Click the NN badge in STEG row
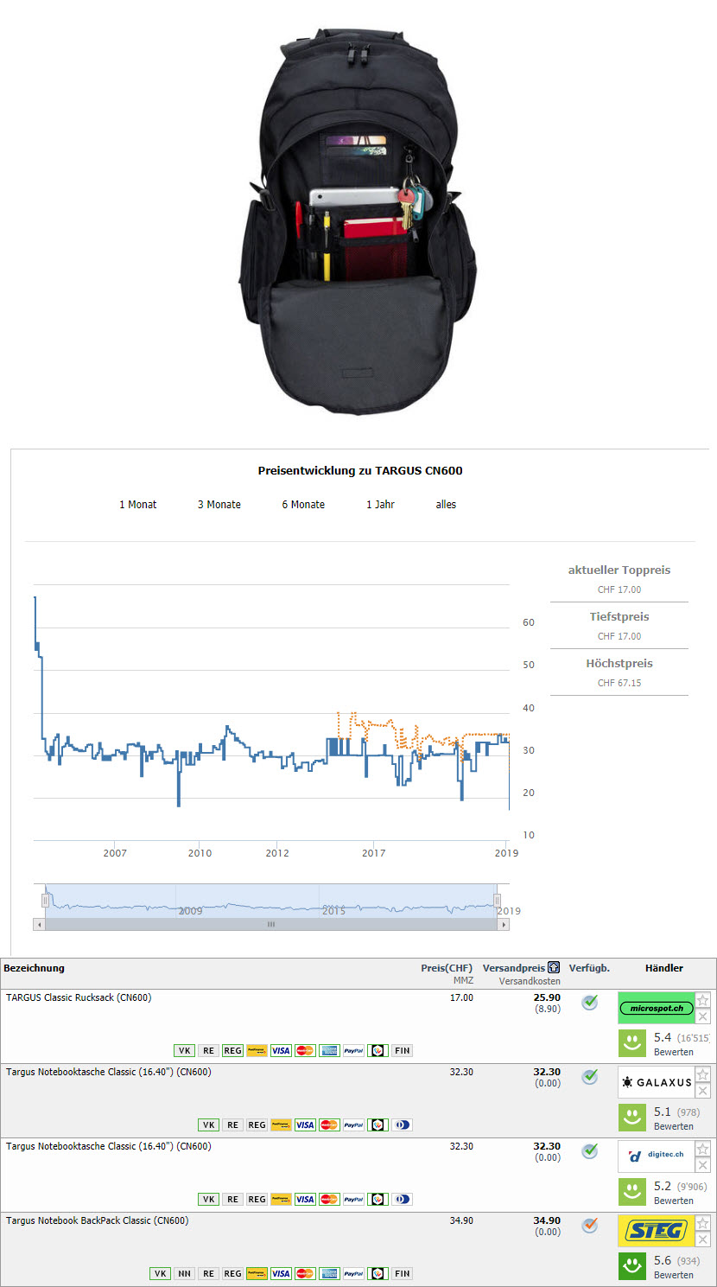Viewport: 717px width, 1287px height. pos(184,1273)
